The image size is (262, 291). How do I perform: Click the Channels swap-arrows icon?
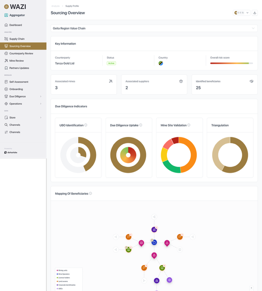pyautogui.click(x=6, y=132)
